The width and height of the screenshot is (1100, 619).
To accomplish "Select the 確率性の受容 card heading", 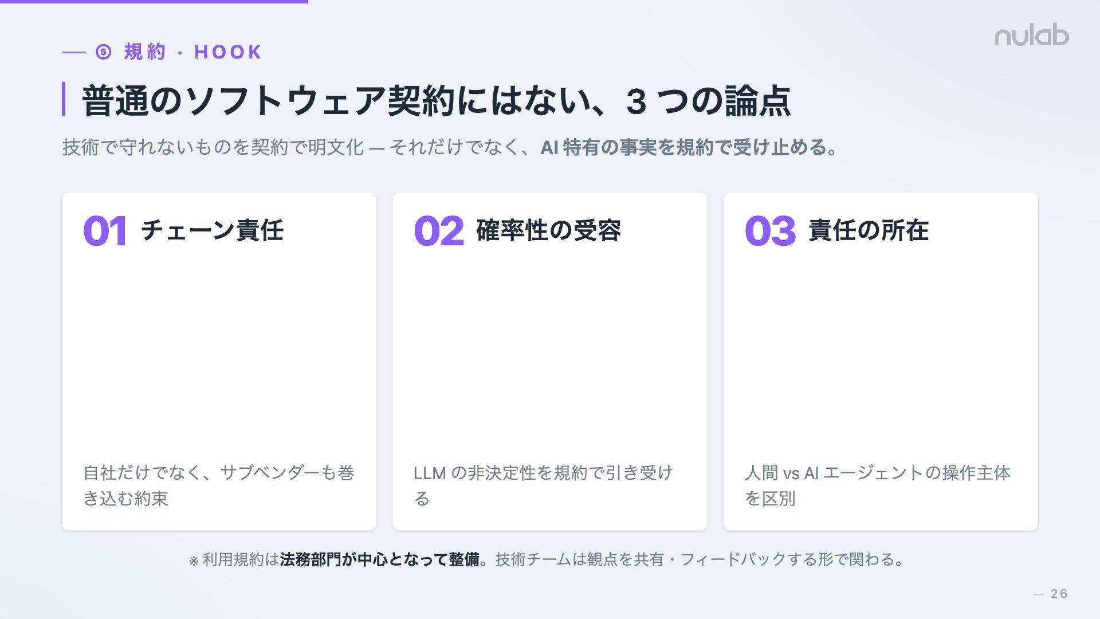I will pyautogui.click(x=548, y=230).
